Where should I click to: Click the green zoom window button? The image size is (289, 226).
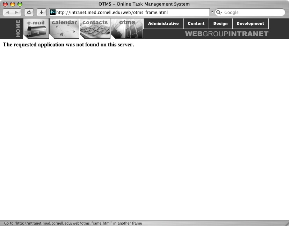coord(20,4)
